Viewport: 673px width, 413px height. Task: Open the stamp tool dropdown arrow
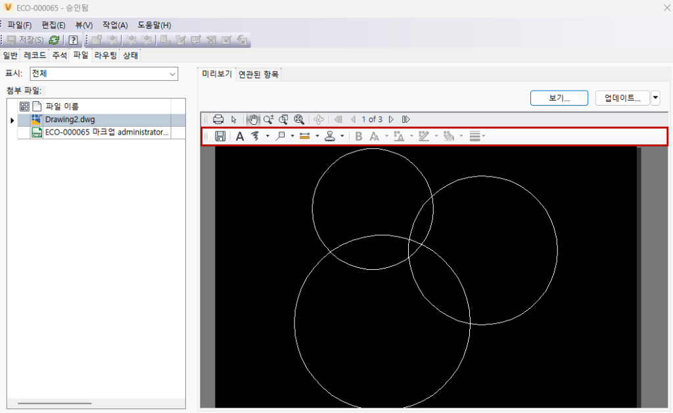click(342, 137)
